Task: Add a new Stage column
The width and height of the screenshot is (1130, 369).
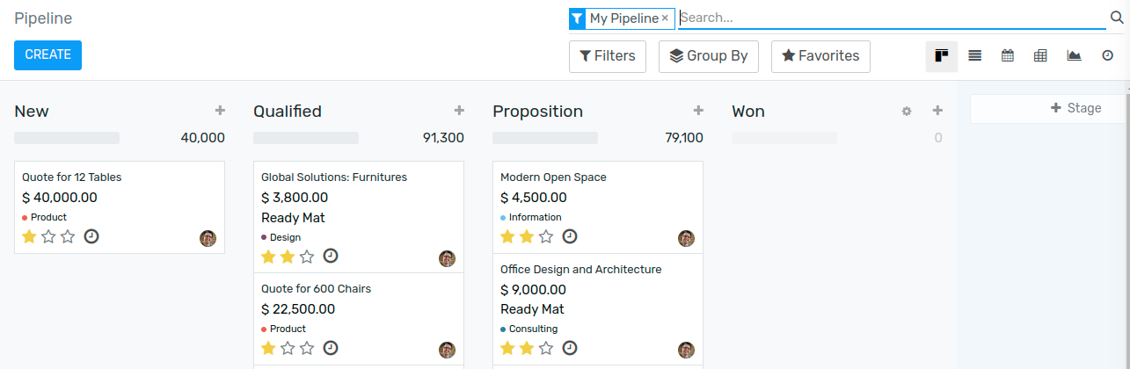Action: (1075, 108)
